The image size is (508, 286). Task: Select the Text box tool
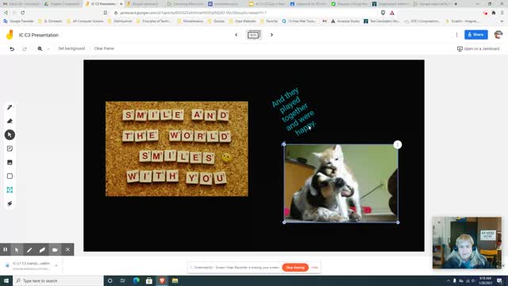[10, 190]
